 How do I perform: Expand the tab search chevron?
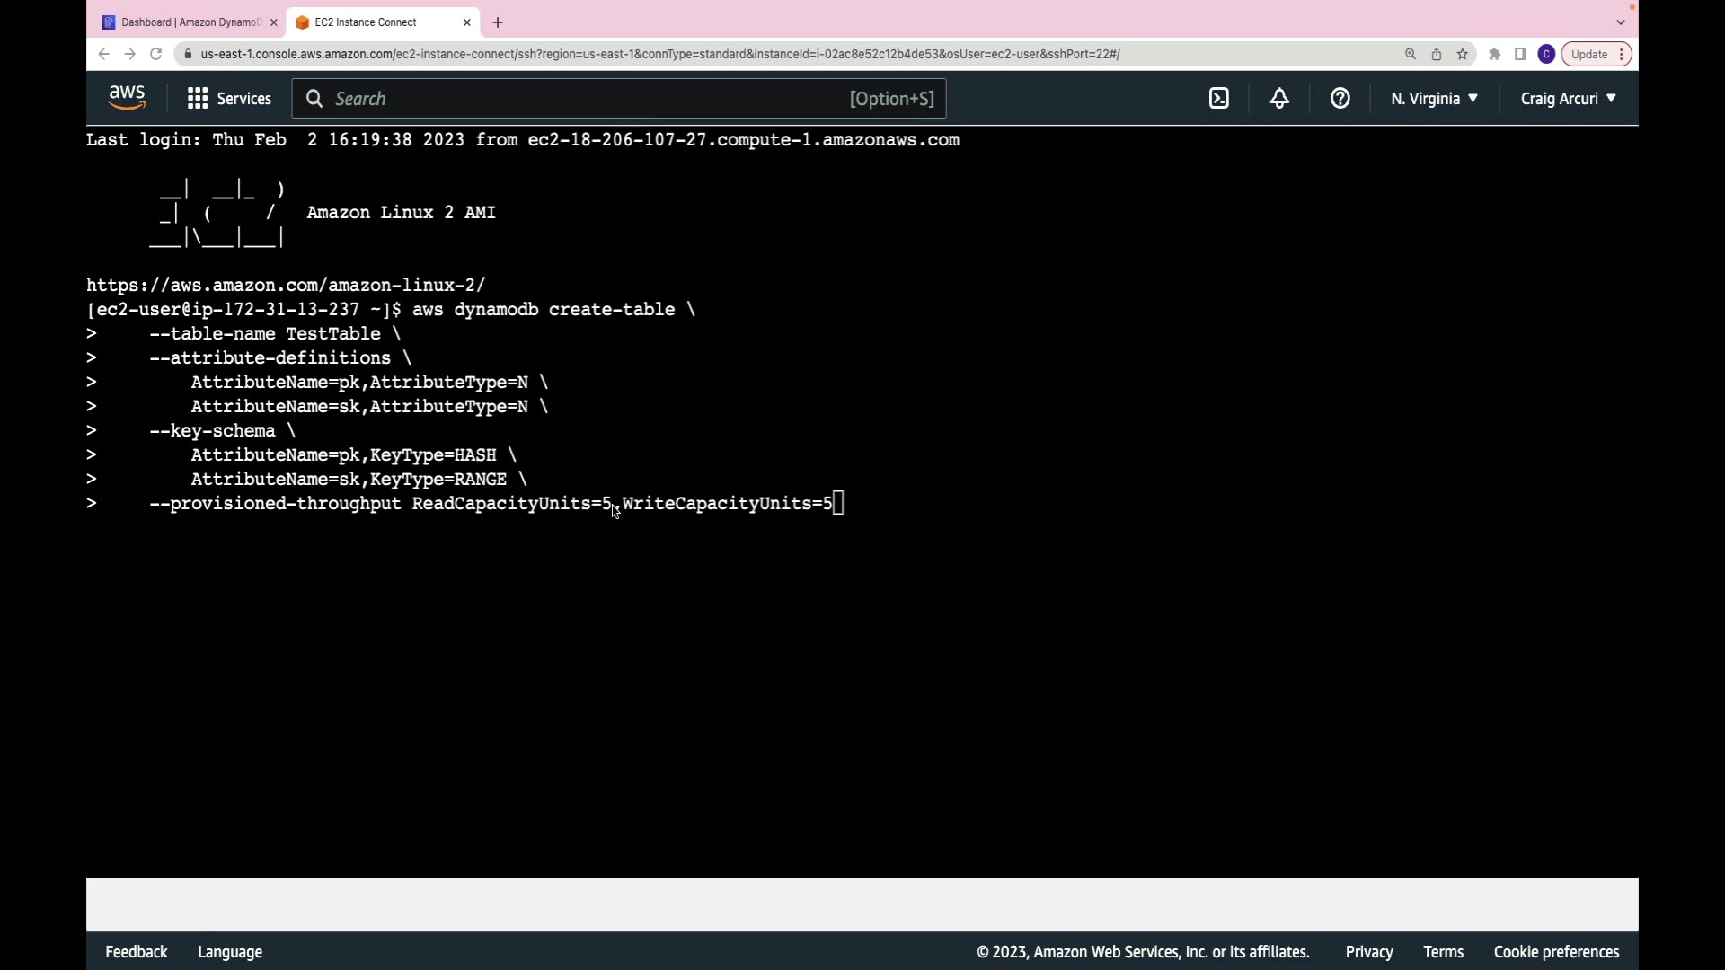click(x=1621, y=22)
